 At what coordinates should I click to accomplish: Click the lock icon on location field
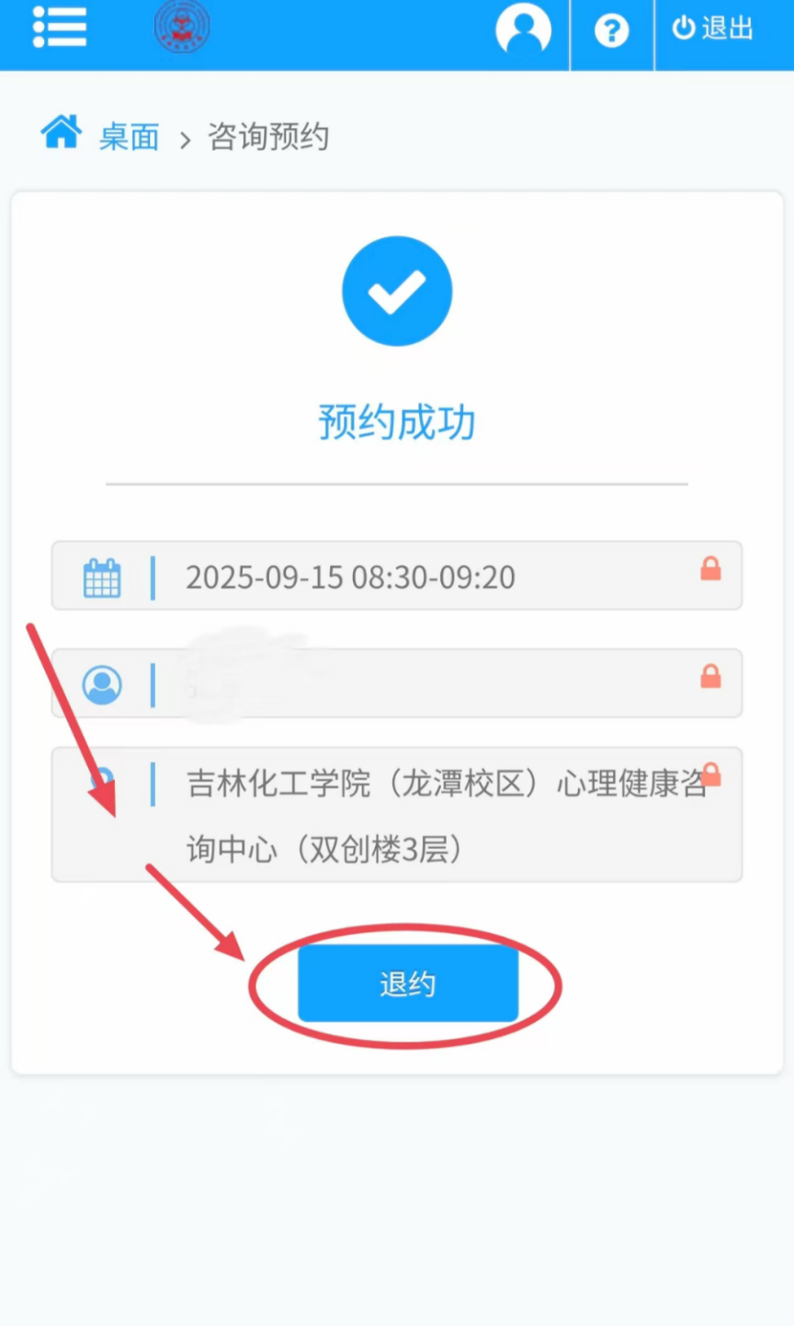711,774
